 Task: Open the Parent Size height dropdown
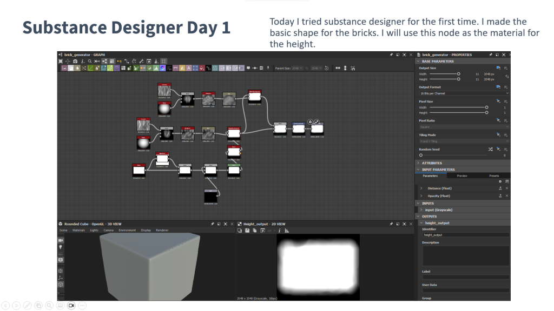(x=316, y=68)
